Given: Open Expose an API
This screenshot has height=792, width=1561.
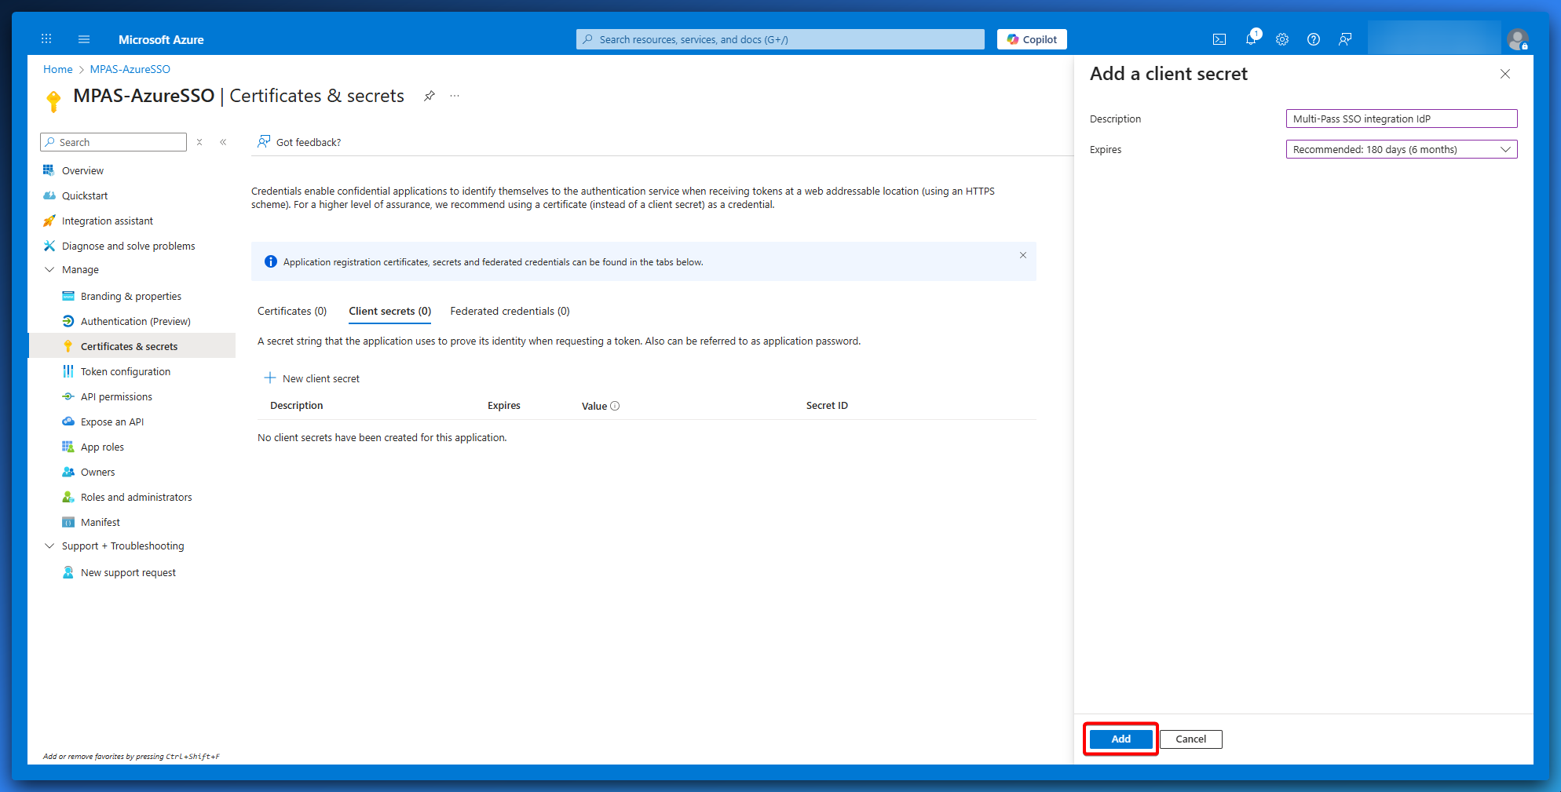Looking at the screenshot, I should click(112, 422).
